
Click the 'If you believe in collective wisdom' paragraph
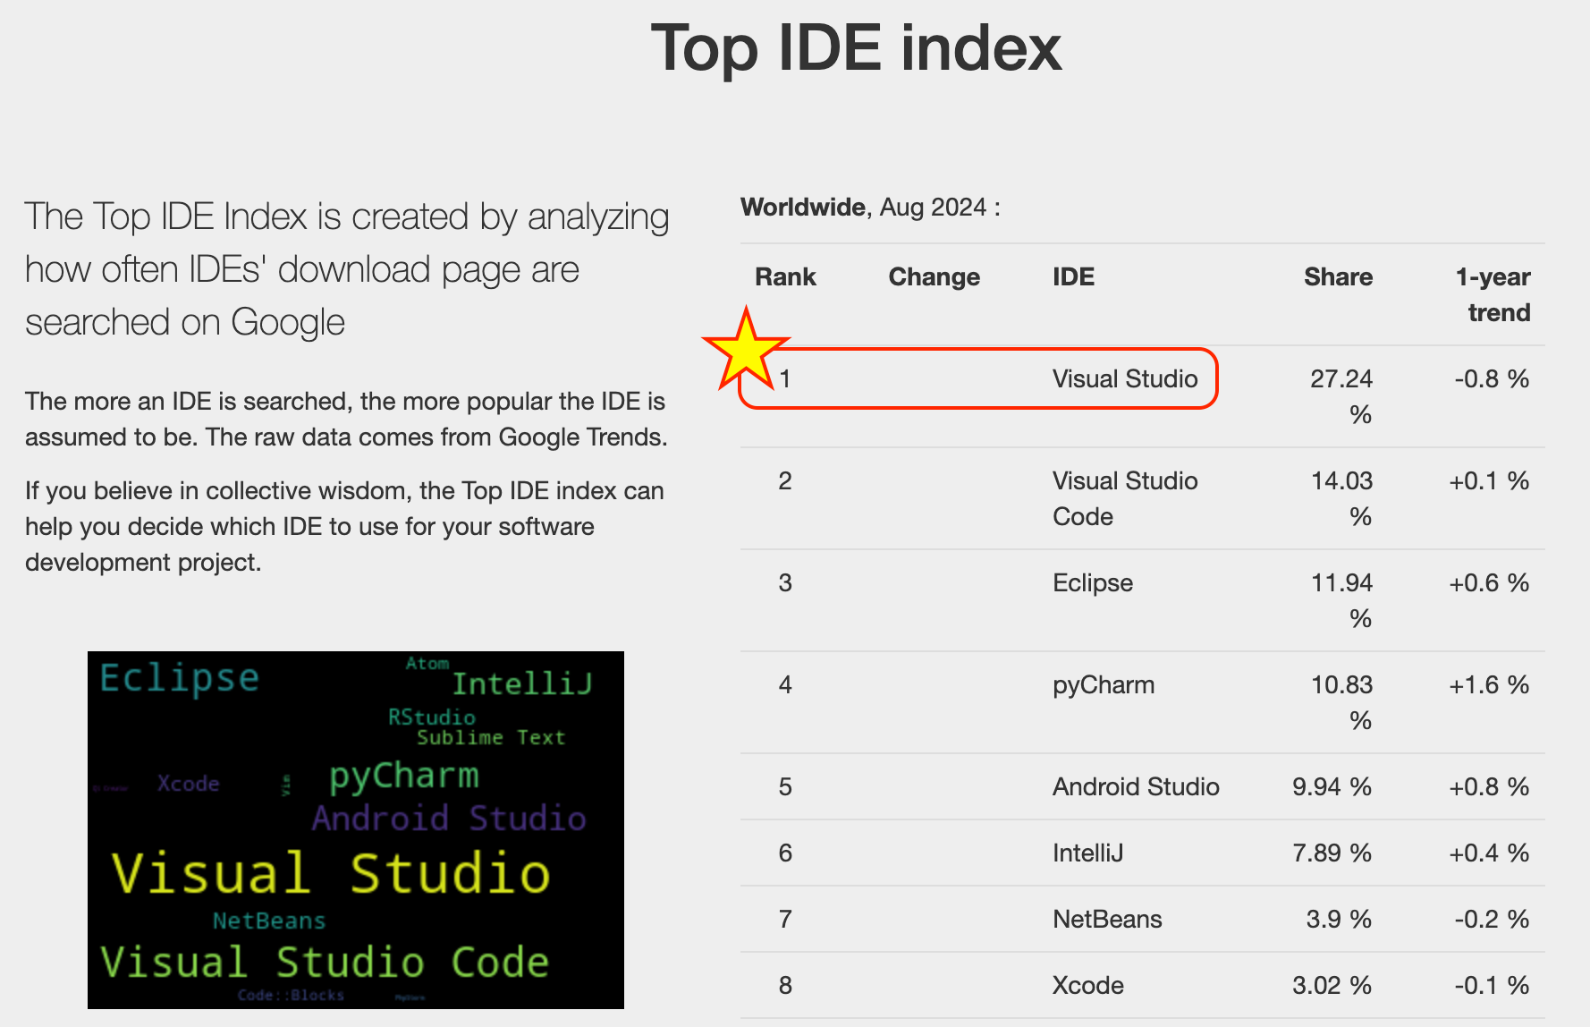[x=344, y=526]
